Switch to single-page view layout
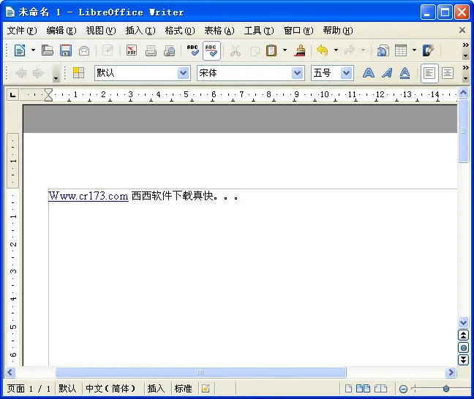 click(x=348, y=389)
